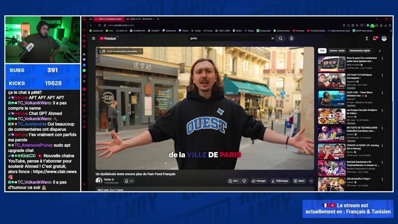Click the video title 'Un Québécois teste encore plus'
This screenshot has height=224, width=398.
coord(136,174)
